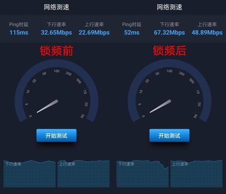Click the 1G mark on right gauge

tap(198, 92)
